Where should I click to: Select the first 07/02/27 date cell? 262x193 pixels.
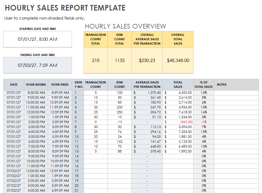(x=14, y=171)
